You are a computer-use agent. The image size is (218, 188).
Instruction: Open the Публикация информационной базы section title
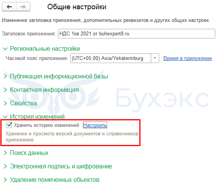click(x=59, y=76)
